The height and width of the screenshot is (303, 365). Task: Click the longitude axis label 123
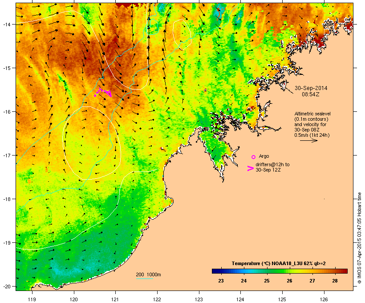[199, 299]
